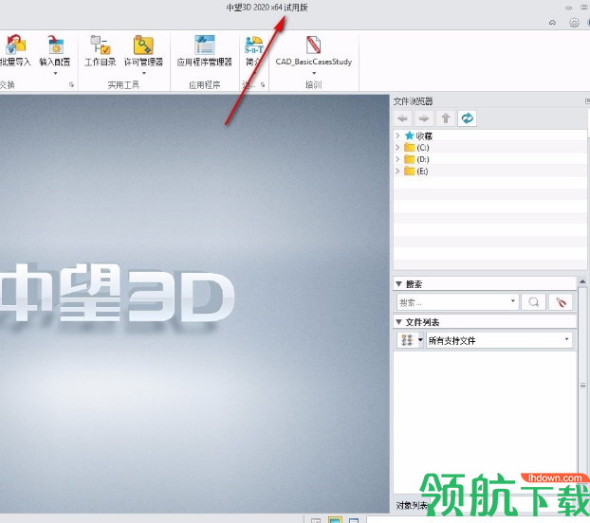Click the 批量导入 batch import icon
The height and width of the screenshot is (523, 590).
[15, 45]
